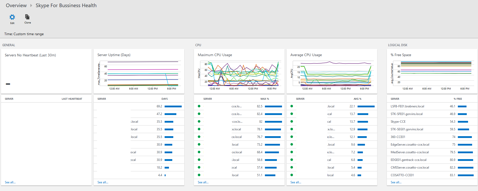Open See all under Server Uptime list
The width and height of the screenshot is (478, 191).
[103, 182]
